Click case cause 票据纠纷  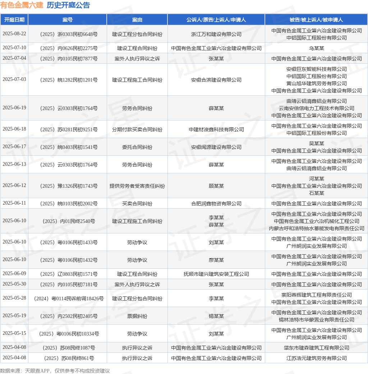click(x=137, y=316)
